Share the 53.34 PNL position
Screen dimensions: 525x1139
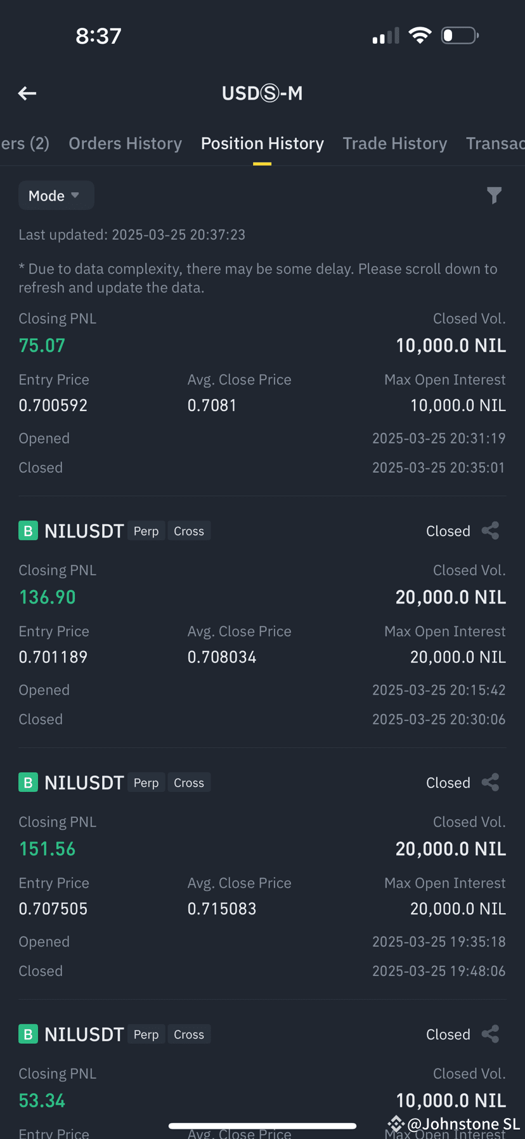tap(490, 1034)
